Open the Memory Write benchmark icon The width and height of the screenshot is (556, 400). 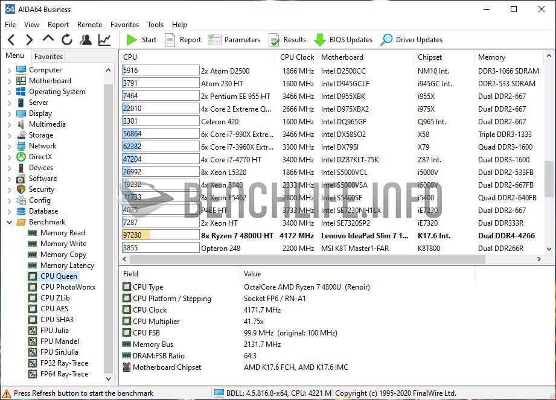coord(32,244)
